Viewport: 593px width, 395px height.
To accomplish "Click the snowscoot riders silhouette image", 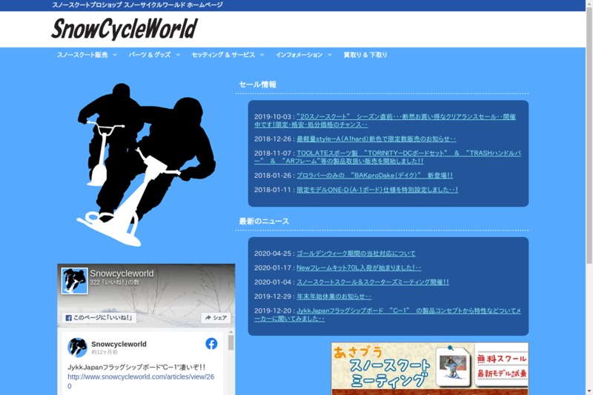I will click(146, 165).
